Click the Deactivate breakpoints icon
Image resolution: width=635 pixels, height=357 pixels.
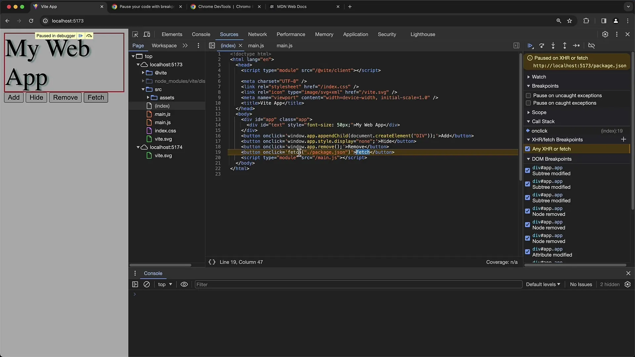592,45
